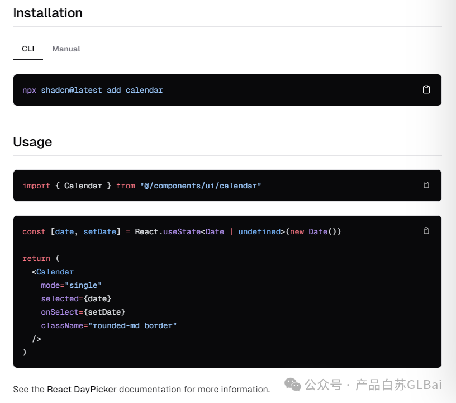Click the "return (" code line
This screenshot has height=403, width=456.
click(41, 258)
